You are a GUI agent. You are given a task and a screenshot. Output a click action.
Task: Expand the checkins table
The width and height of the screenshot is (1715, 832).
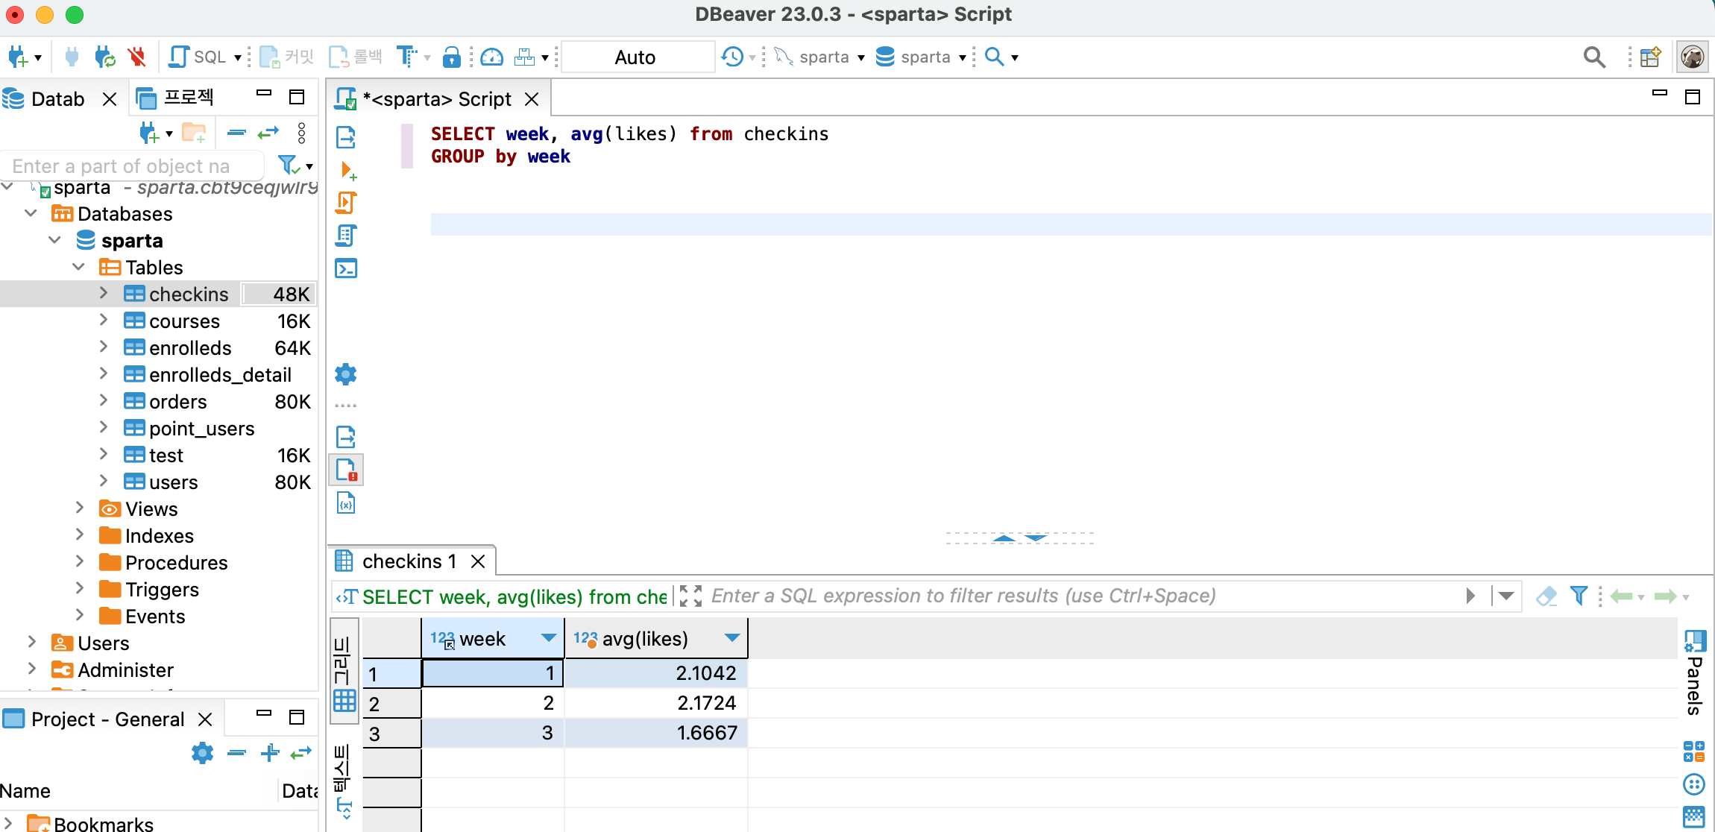pyautogui.click(x=104, y=294)
